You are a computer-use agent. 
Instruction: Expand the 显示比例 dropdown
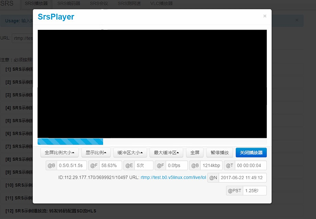pyautogui.click(x=96, y=153)
